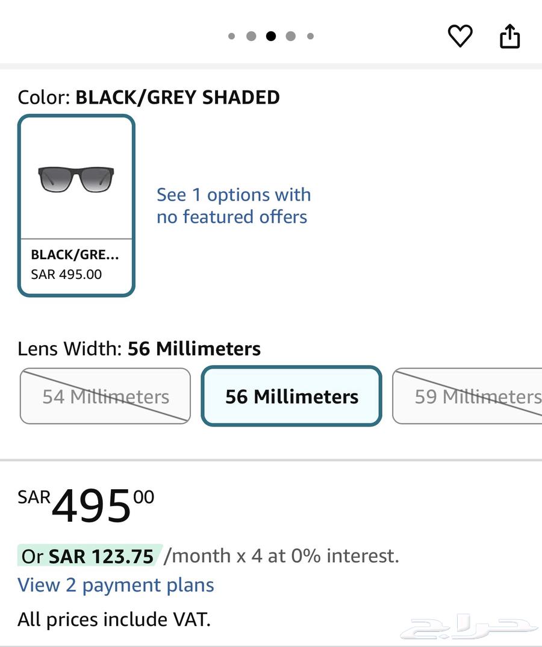This screenshot has height=647, width=542.
Task: Tap the Color: BLACK/GREY SHADED heading
Action: [148, 97]
